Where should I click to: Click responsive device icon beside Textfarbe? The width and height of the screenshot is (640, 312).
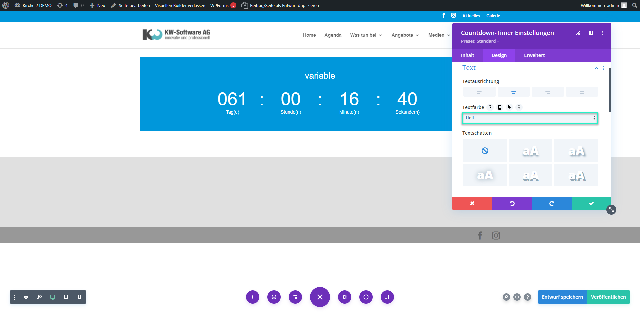(x=500, y=107)
